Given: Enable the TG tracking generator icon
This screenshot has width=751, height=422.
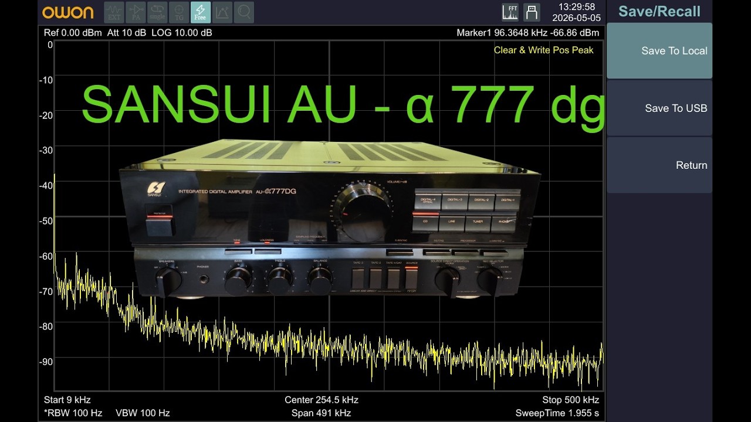Looking at the screenshot, I should 178,12.
